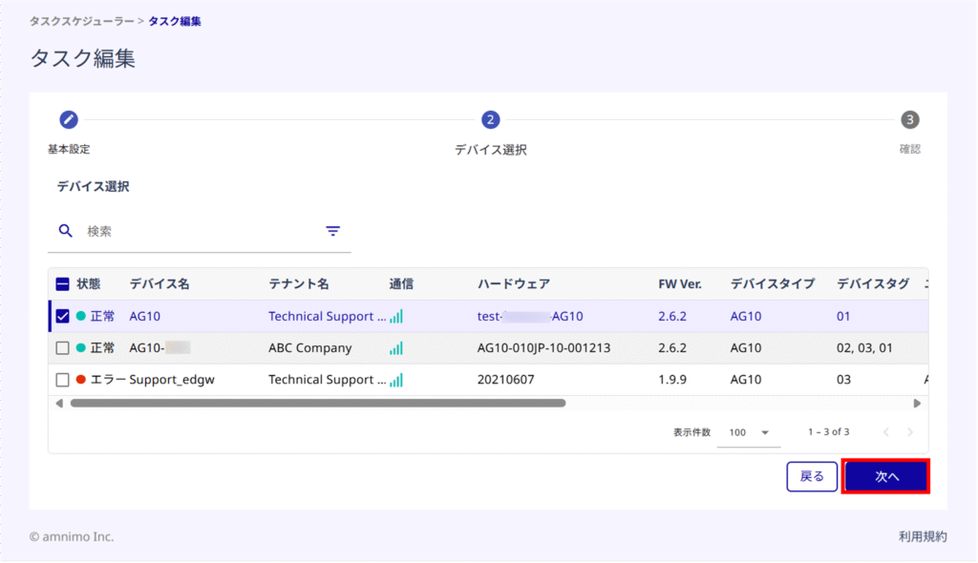Click device tags 02, 03, 01
The image size is (978, 563).
(x=864, y=348)
